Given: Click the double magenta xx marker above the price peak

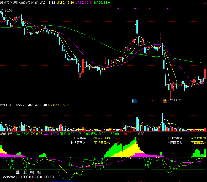Looking at the screenshot, I should 135,9.
